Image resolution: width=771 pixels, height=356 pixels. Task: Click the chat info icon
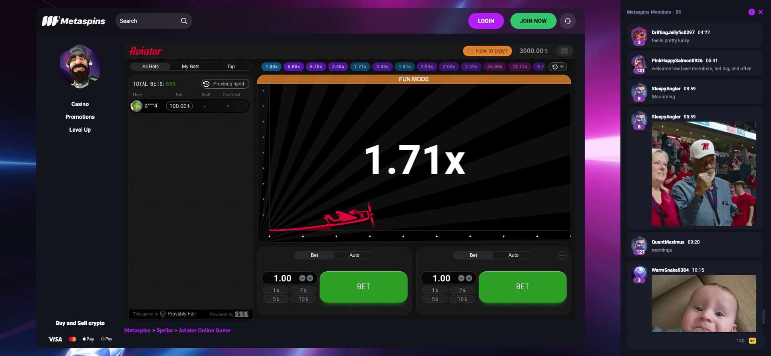(751, 12)
